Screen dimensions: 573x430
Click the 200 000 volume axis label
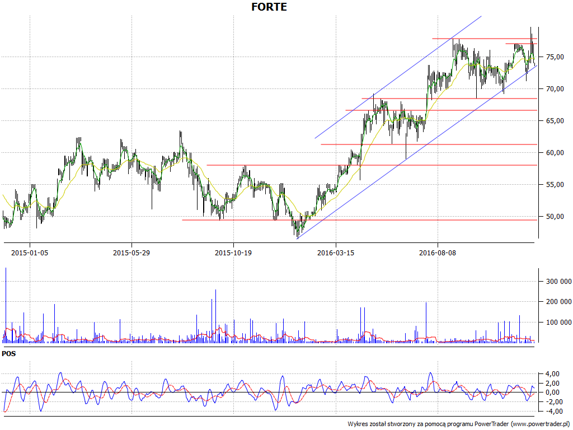[x=558, y=302]
